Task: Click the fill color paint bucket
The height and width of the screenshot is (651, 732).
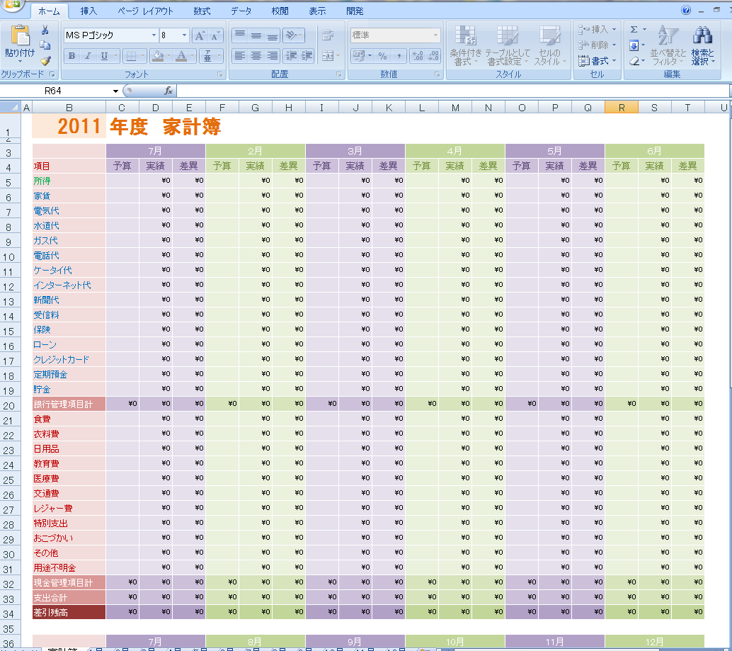Action: [x=158, y=56]
